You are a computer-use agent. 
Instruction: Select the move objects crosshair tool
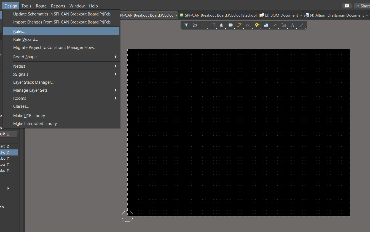(x=204, y=25)
